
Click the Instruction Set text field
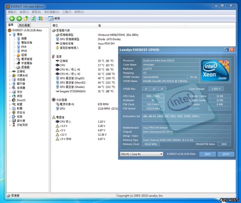coord(186,118)
